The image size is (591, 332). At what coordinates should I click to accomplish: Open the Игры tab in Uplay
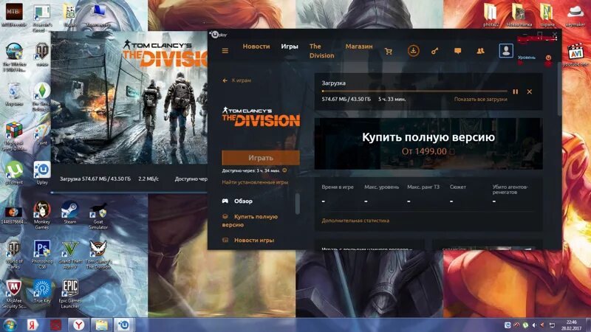coord(290,46)
